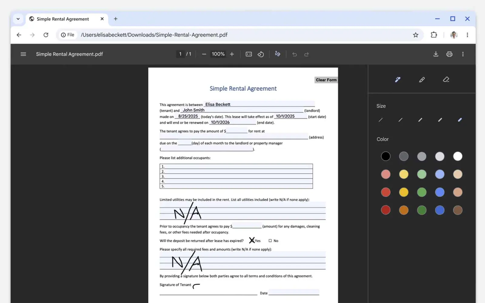
Task: Pick the dark gray color swatch
Action: [x=403, y=156]
